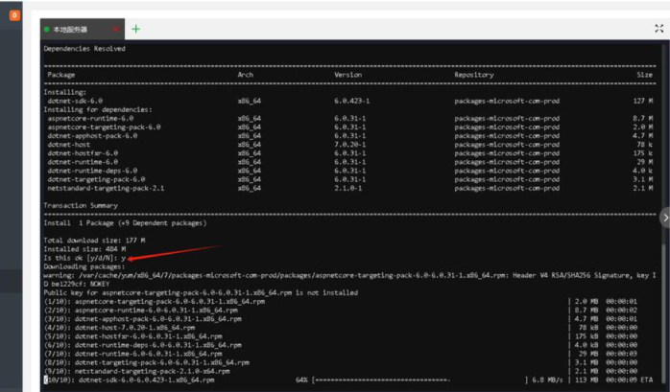The image size is (670, 392).
Task: Click the Size column header
Action: 643,74
